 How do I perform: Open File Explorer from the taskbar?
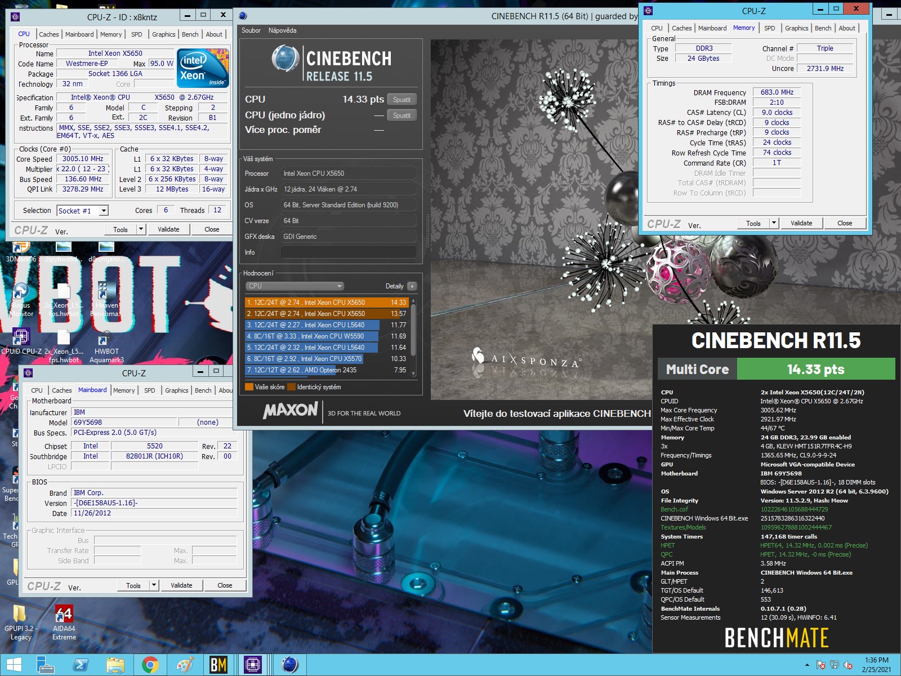click(115, 665)
